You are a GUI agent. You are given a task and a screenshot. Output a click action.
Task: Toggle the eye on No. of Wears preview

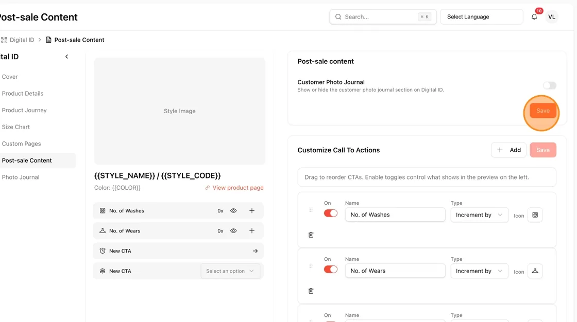(233, 231)
